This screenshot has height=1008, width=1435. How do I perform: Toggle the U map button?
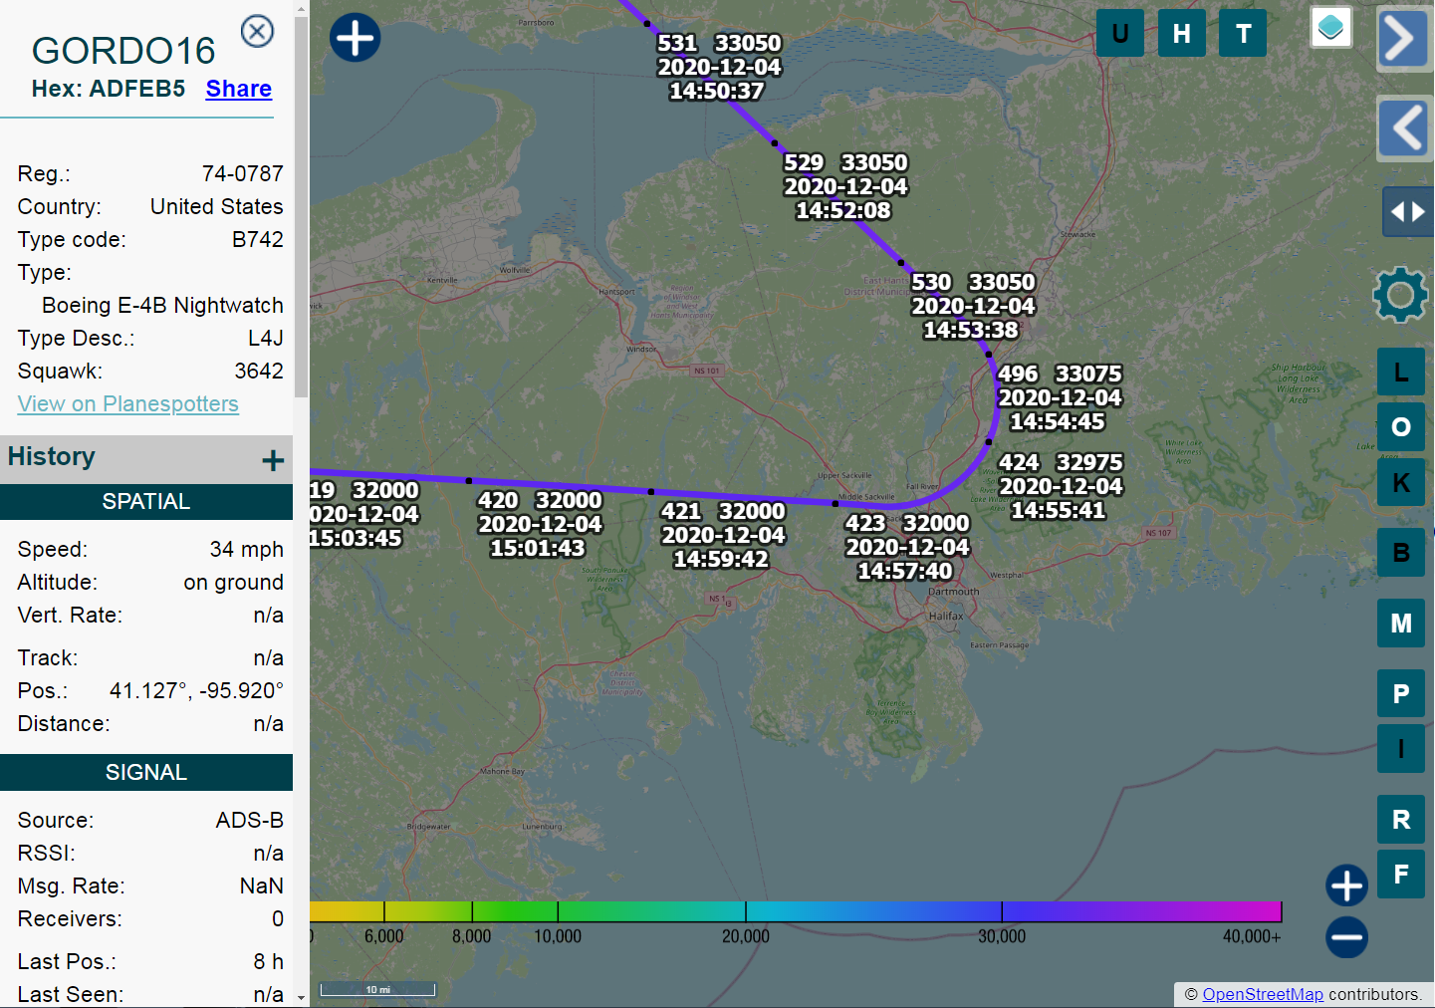(x=1120, y=33)
